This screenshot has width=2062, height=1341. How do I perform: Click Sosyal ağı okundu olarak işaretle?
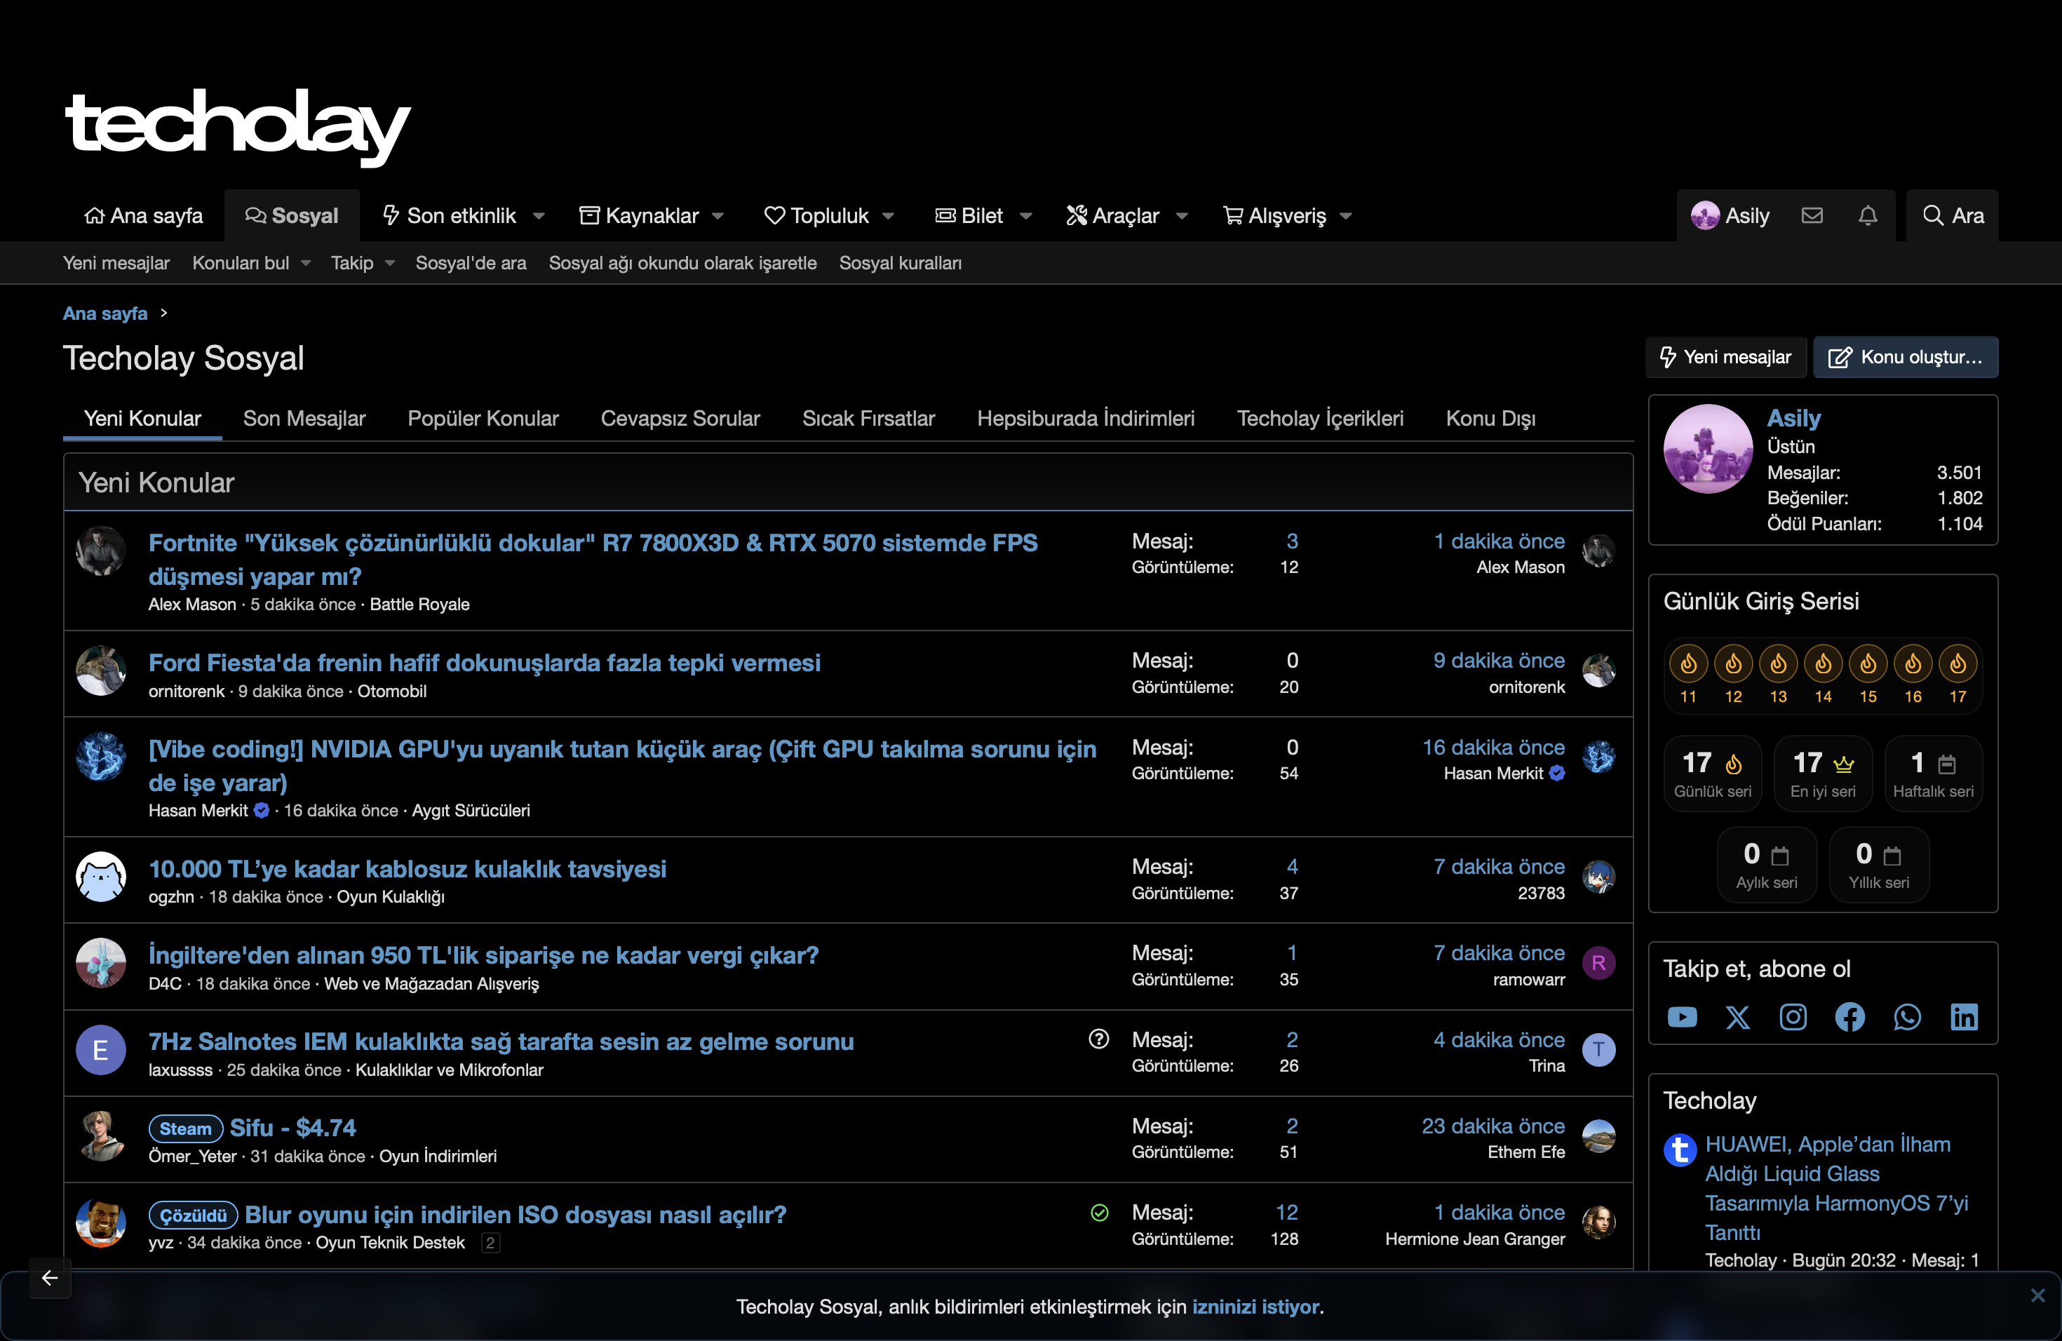[x=682, y=262]
